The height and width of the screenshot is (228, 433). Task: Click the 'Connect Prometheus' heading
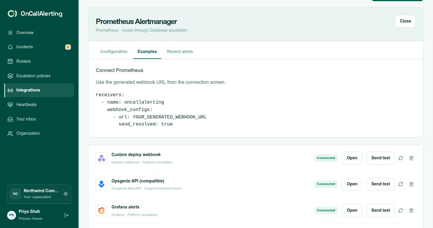tap(120, 70)
